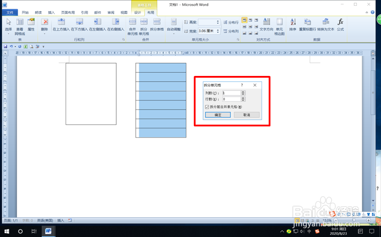The image size is (381, 237).
Task: Open the 删除 (Delete) table menu
Action: (x=44, y=26)
